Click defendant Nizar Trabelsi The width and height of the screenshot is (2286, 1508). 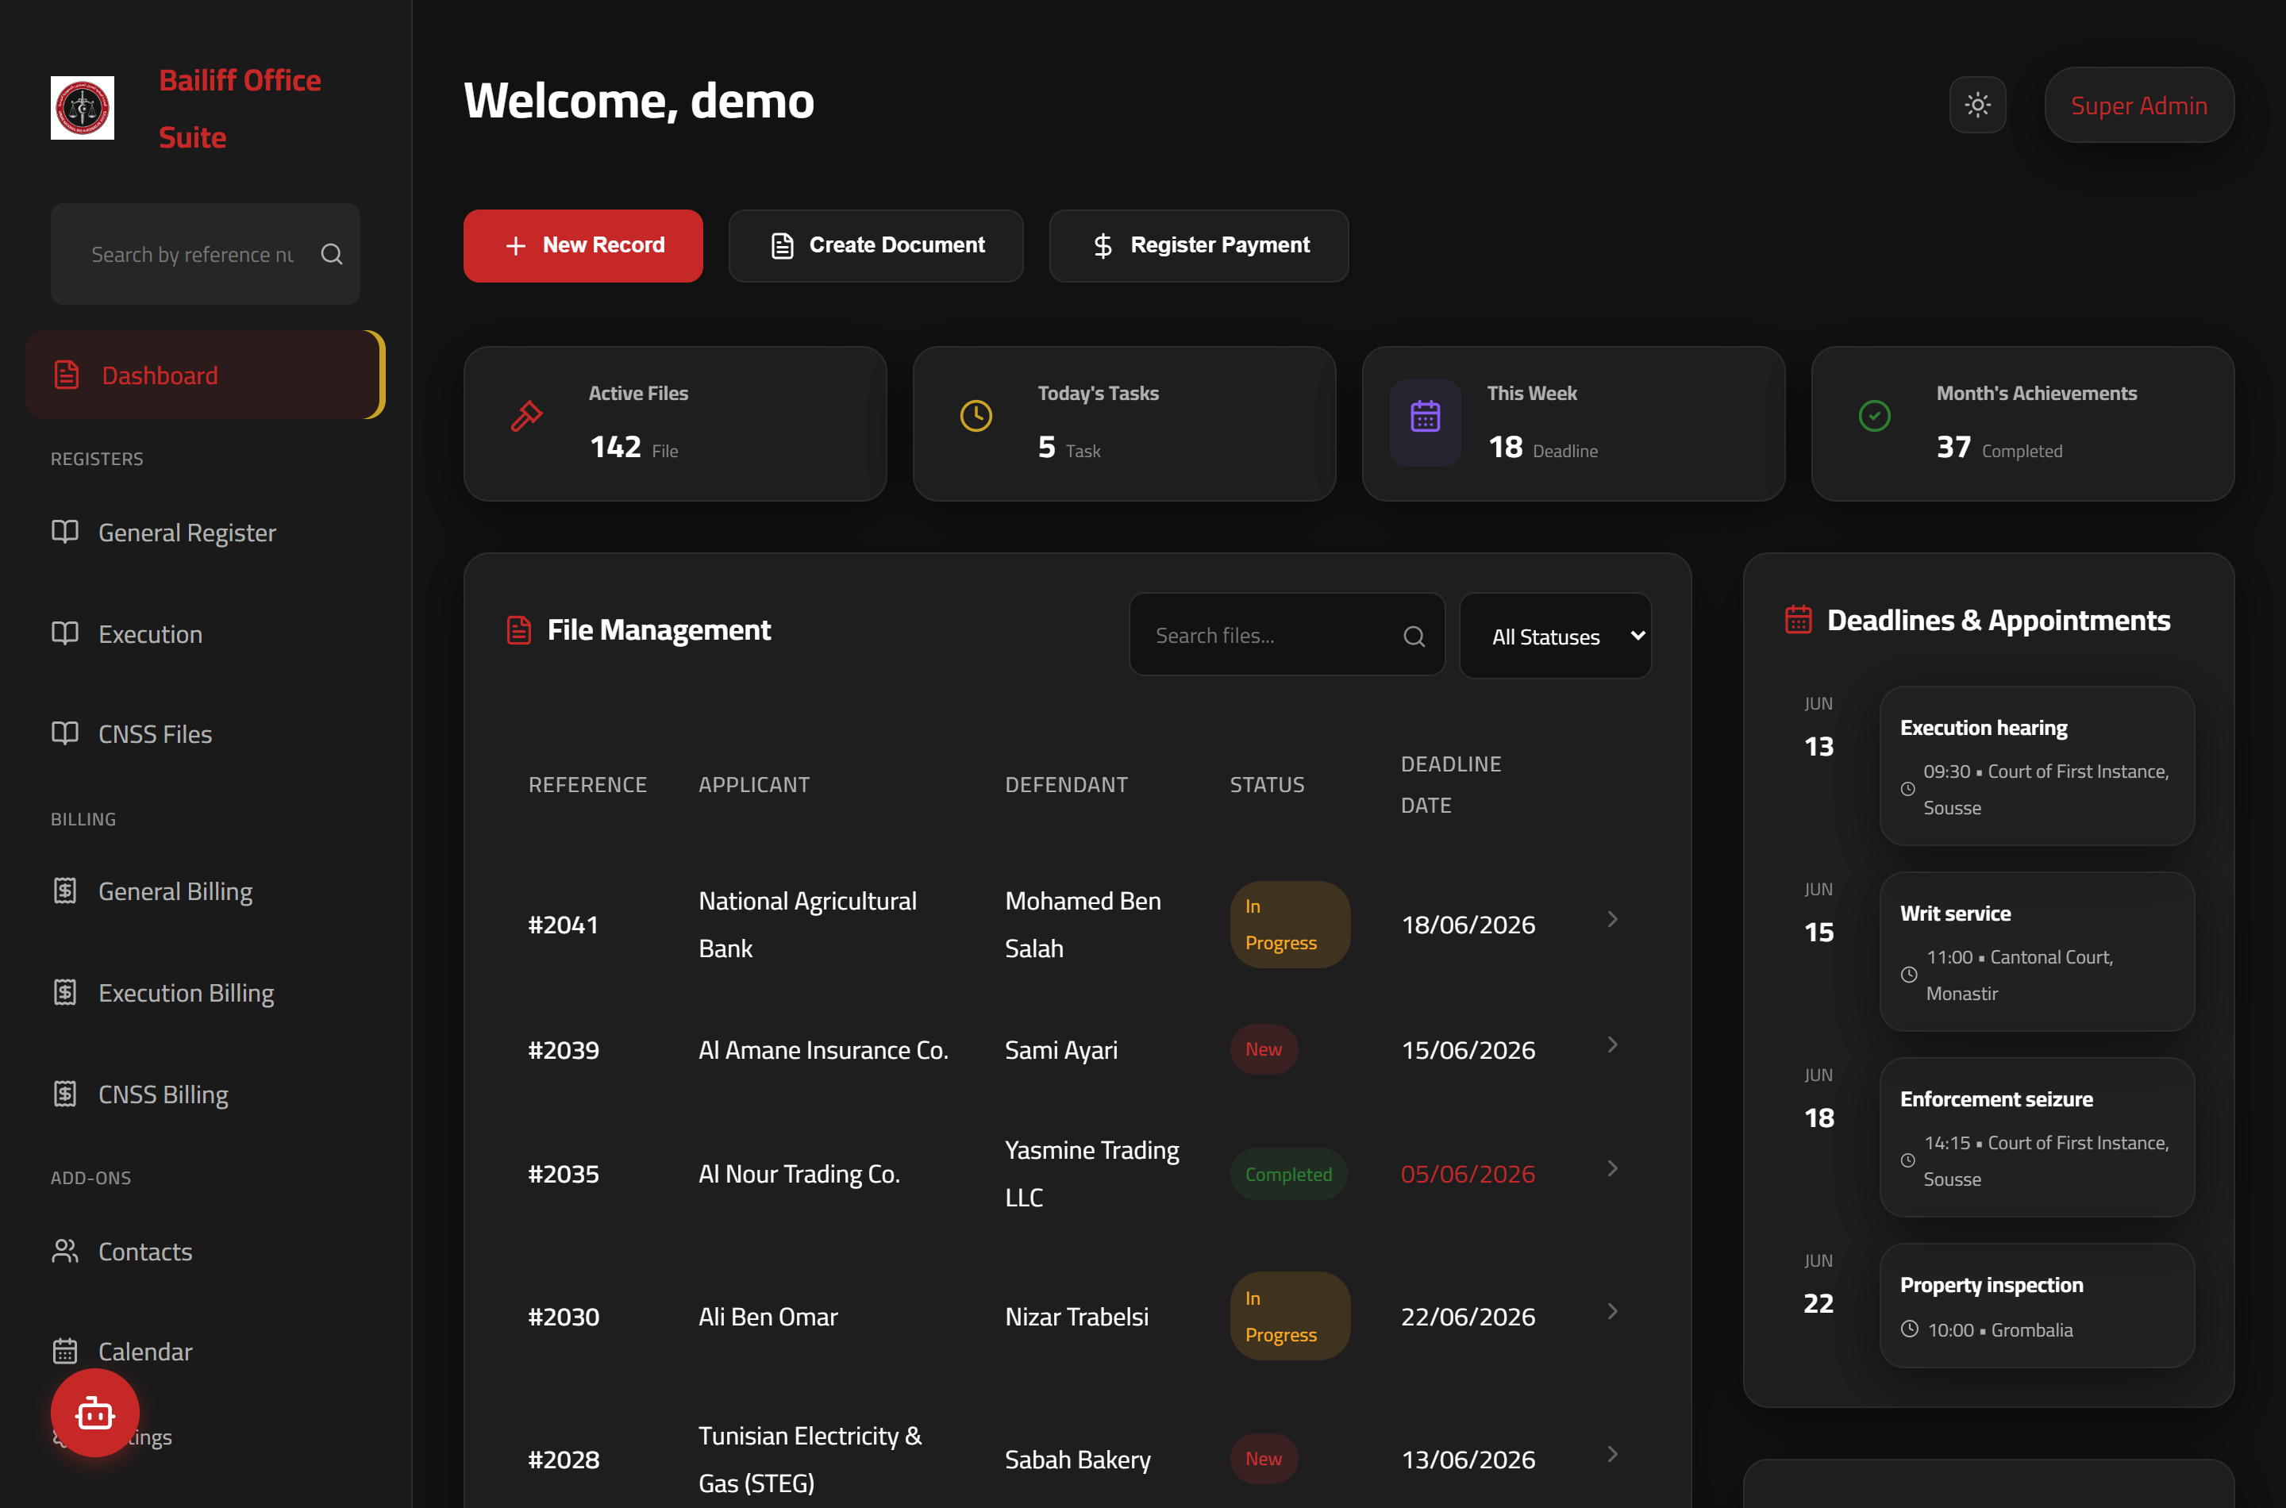[x=1076, y=1317]
